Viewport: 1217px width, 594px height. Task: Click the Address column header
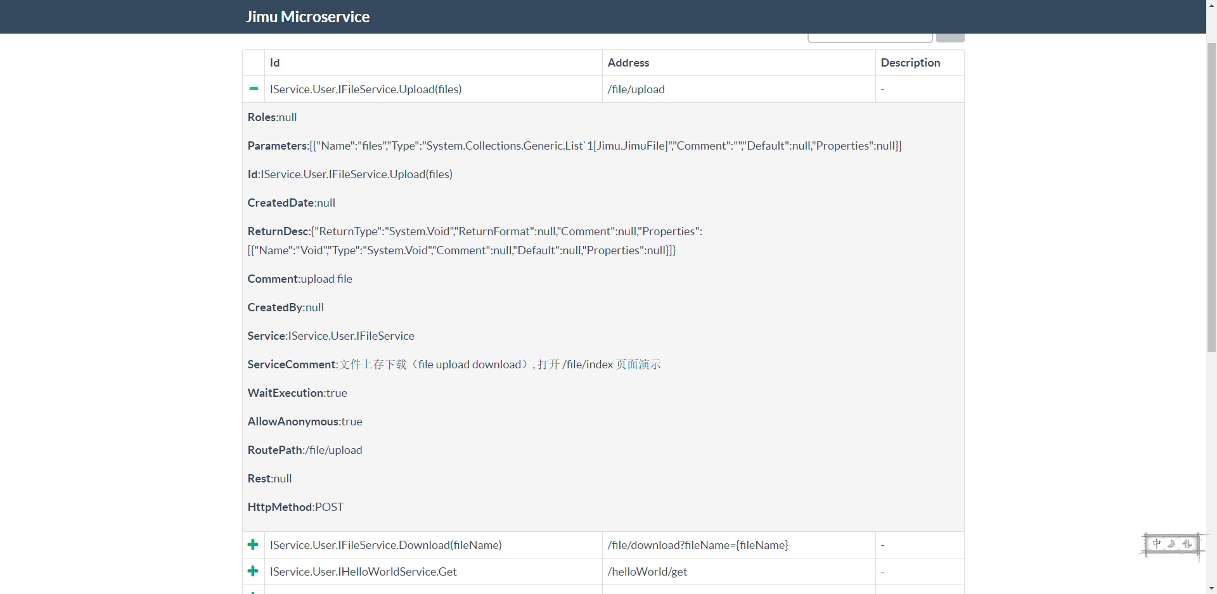click(628, 63)
